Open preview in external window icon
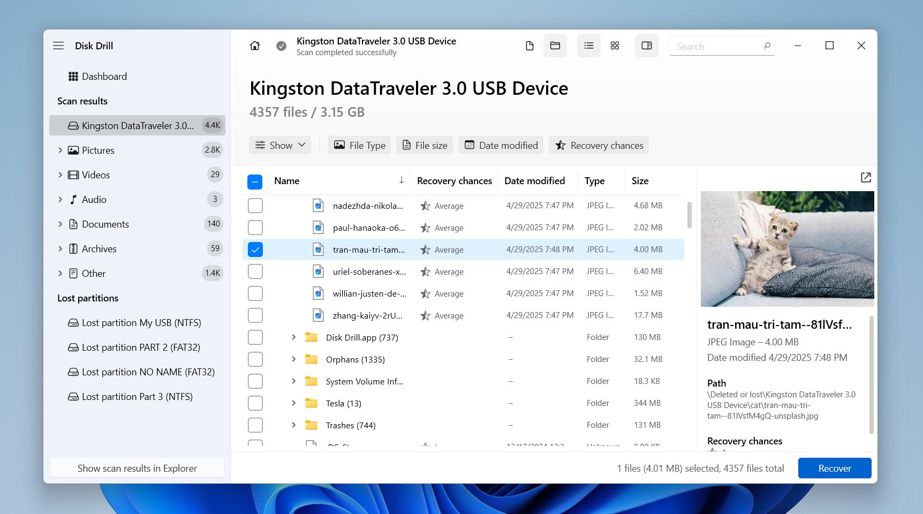 (x=866, y=177)
